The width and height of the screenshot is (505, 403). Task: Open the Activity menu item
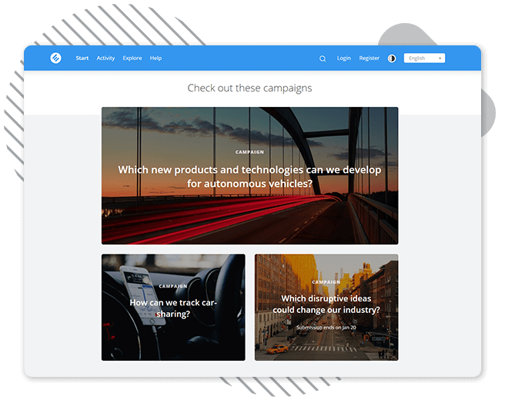click(105, 58)
